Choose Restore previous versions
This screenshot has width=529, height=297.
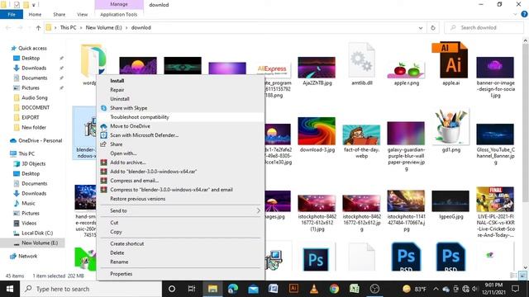[138, 199]
